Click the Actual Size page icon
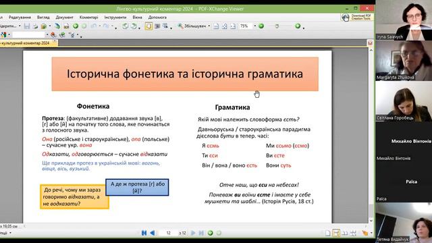The image size is (432, 243). pyautogui.click(x=216, y=26)
